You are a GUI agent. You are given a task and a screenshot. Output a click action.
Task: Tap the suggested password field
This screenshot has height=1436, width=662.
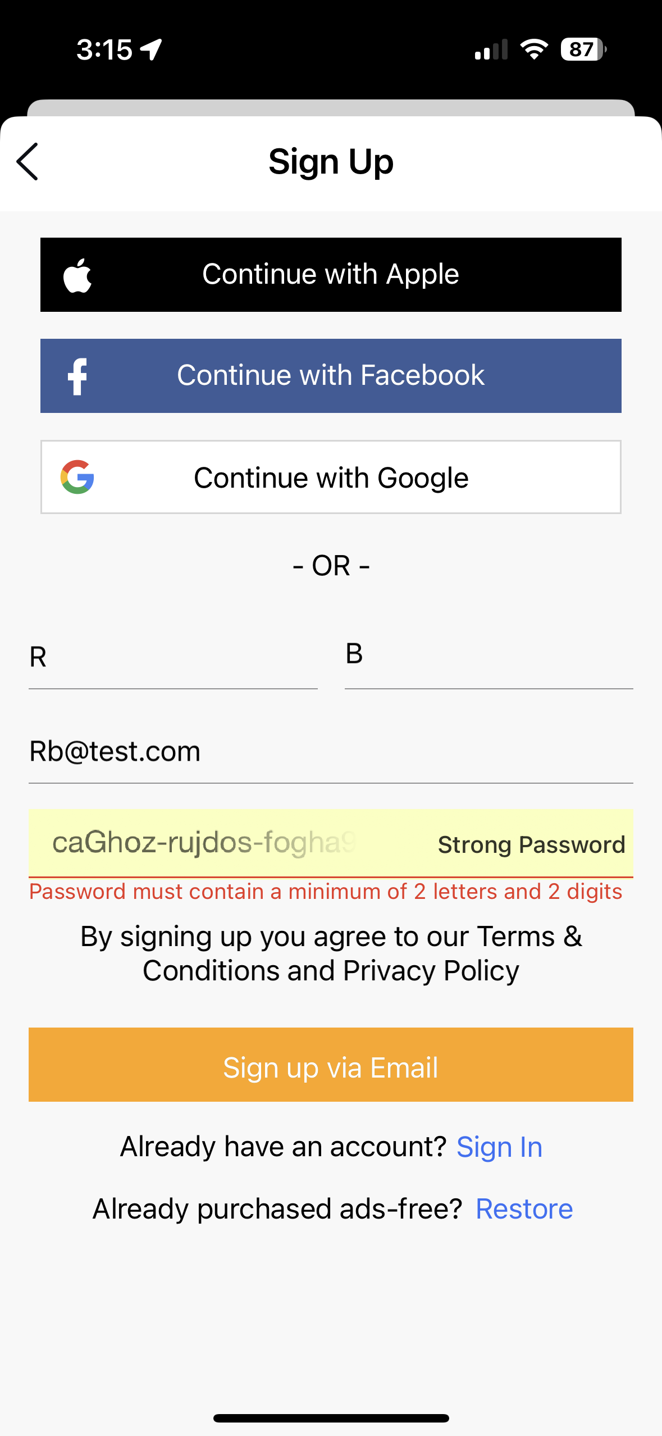click(204, 843)
